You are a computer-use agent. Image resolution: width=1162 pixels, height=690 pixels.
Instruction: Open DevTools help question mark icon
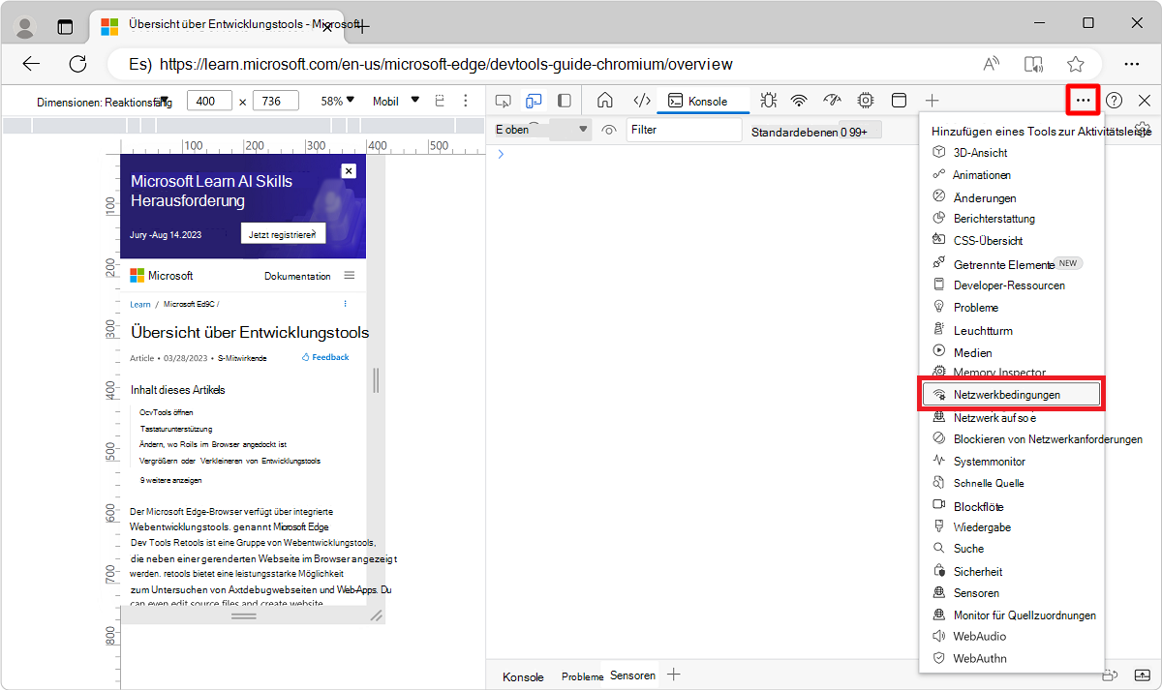click(x=1115, y=100)
